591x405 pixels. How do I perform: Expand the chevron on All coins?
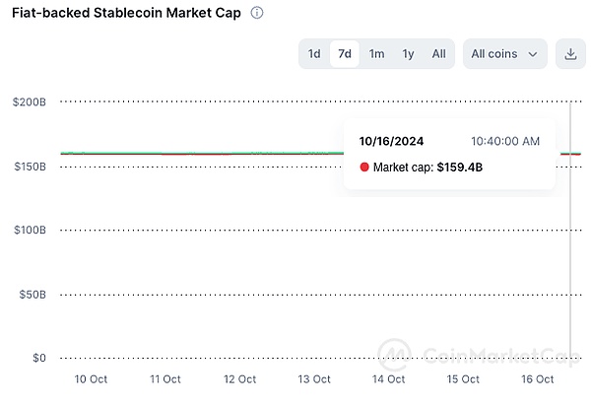tap(533, 54)
